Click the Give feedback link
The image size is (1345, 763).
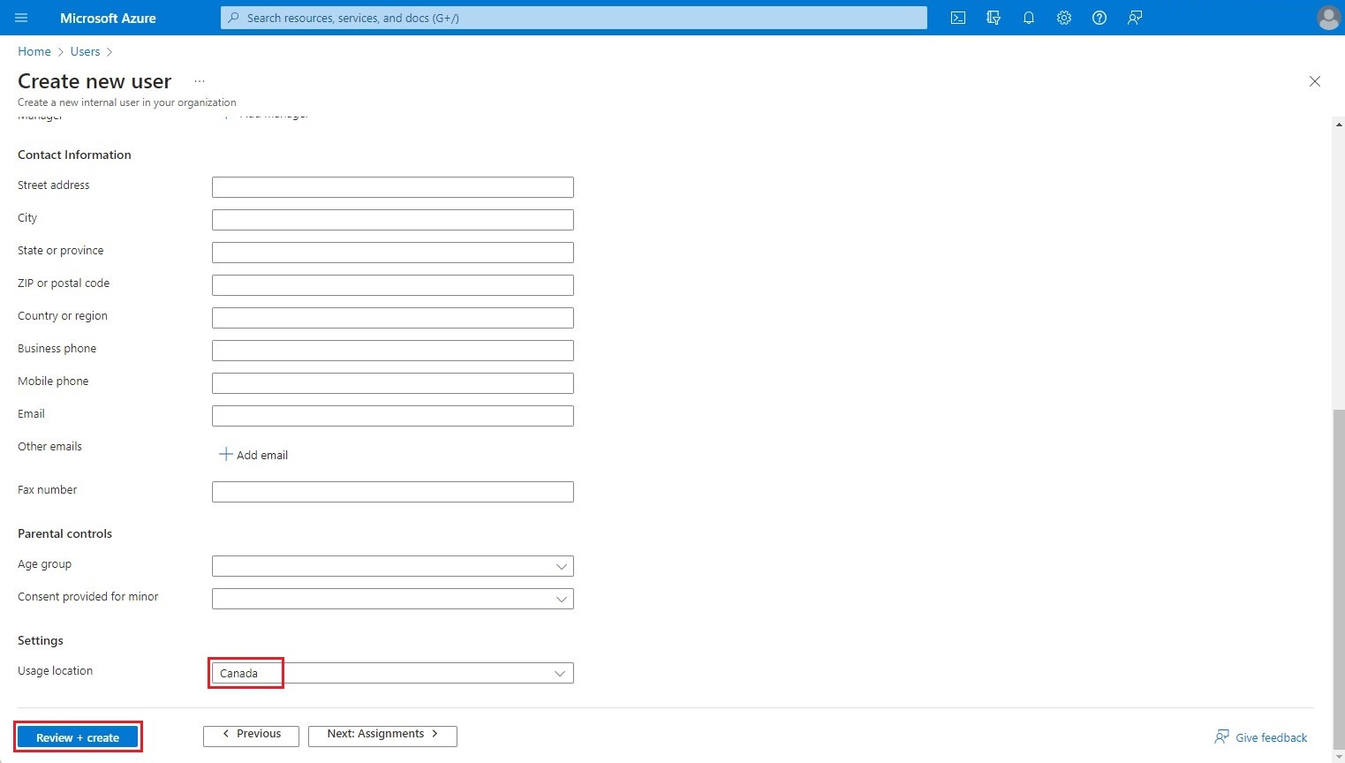click(1269, 737)
